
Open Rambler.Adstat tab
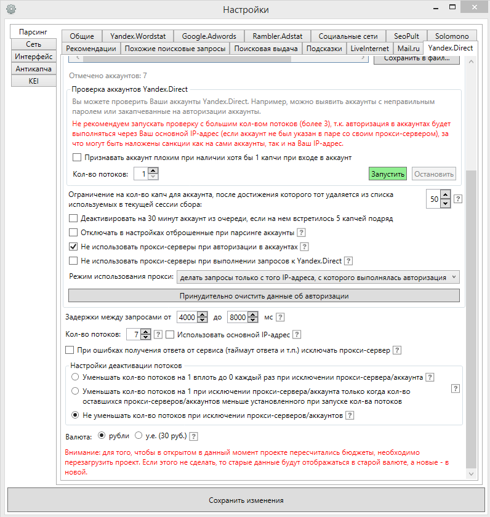click(x=278, y=36)
